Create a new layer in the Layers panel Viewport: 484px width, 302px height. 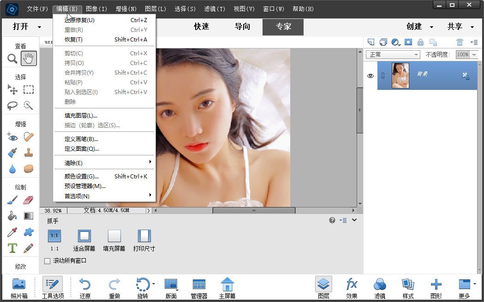(370, 42)
